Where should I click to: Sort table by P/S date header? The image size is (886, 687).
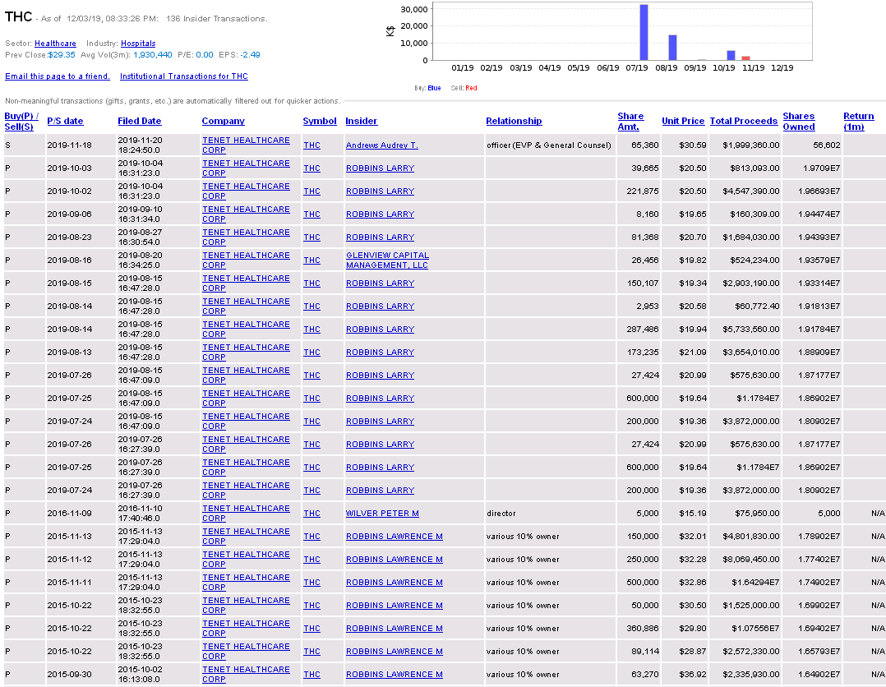(65, 121)
